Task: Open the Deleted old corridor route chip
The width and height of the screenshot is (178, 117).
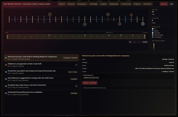Action: 91,78
